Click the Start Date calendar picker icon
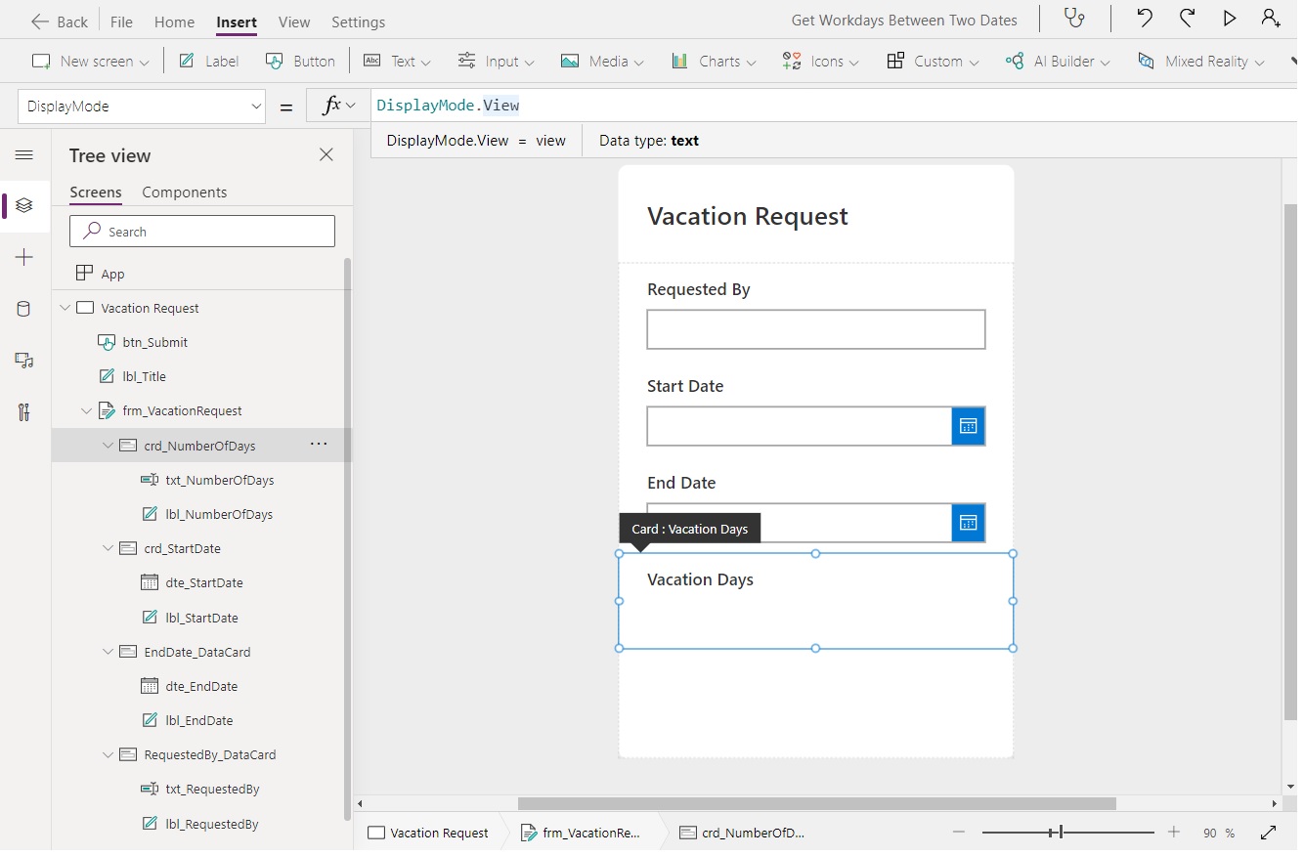The height and width of the screenshot is (856, 1304). point(968,426)
